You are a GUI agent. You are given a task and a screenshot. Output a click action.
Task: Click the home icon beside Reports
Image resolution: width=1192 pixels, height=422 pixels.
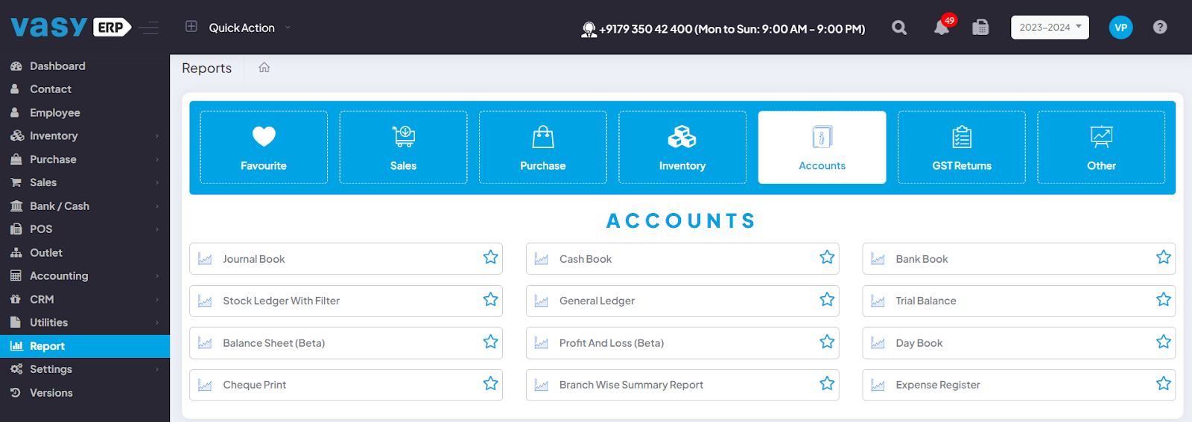264,68
